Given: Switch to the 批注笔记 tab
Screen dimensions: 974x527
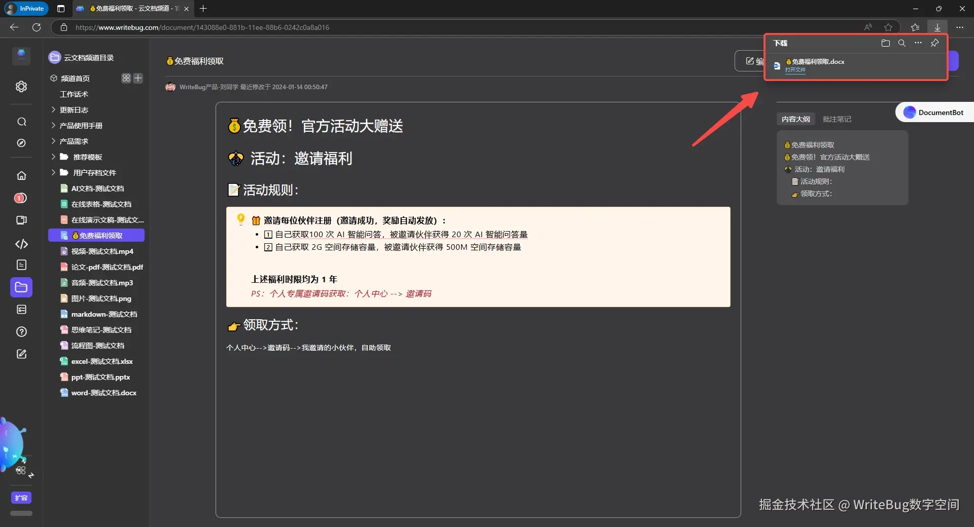Looking at the screenshot, I should pyautogui.click(x=837, y=119).
